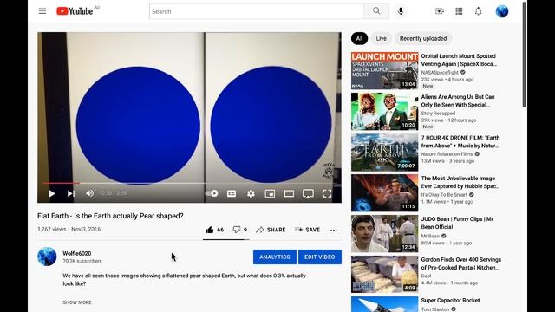The width and height of the screenshot is (555, 312).
Task: Cast video with AirPlay icon
Action: click(308, 193)
